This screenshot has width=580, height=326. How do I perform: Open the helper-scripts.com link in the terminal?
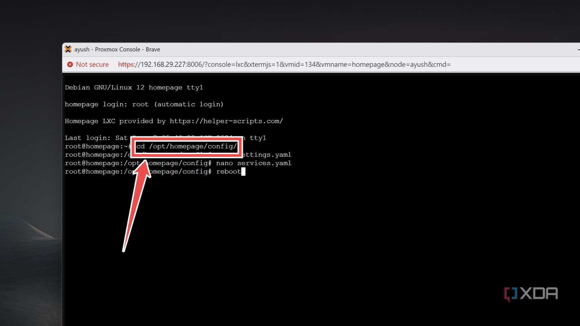(226, 121)
